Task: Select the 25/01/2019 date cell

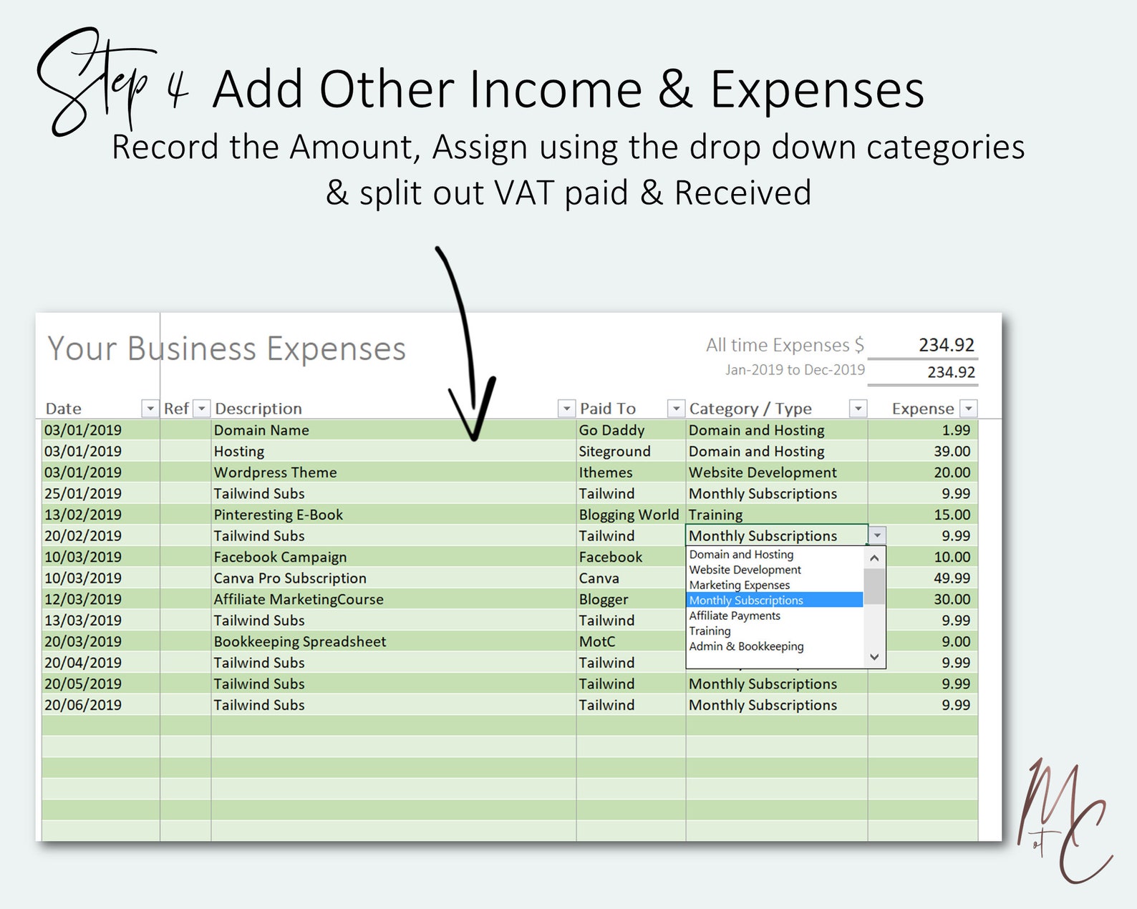Action: [101, 494]
